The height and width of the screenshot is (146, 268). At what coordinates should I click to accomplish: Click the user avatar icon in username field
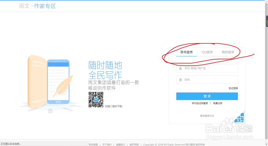click(x=180, y=68)
